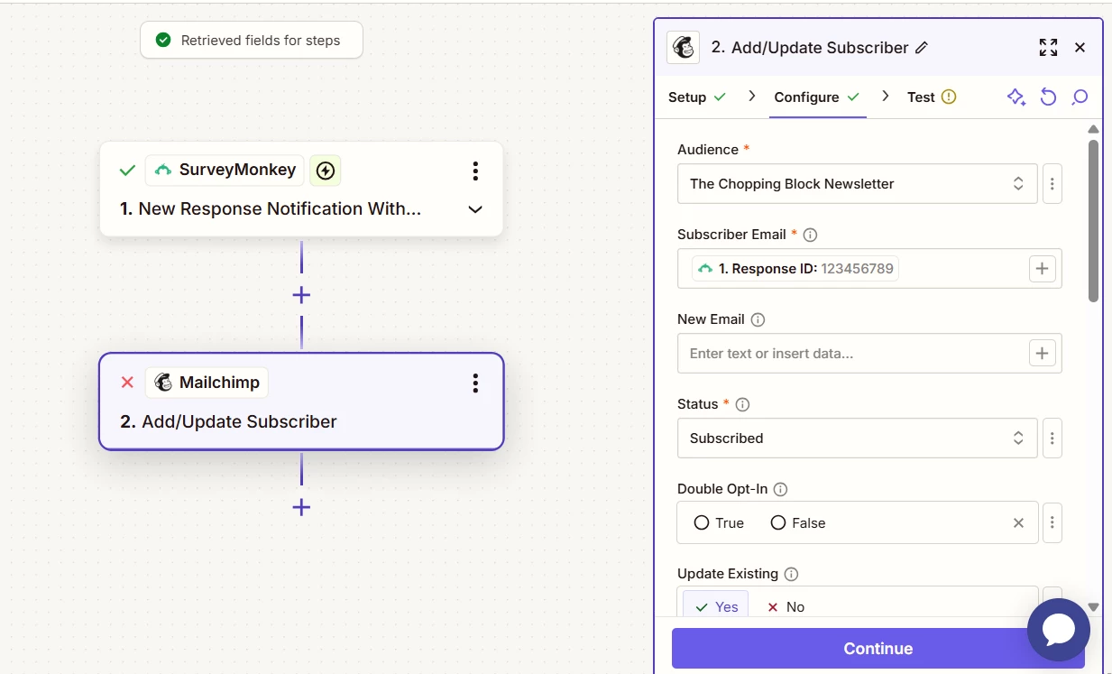This screenshot has width=1112, height=674.
Task: Select the Mailchimp Add/Update Subscriber step card
Action: pos(301,402)
